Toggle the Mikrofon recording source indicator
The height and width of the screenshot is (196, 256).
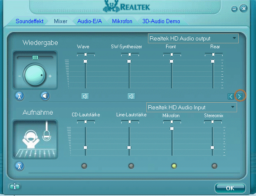pyautogui.click(x=174, y=166)
